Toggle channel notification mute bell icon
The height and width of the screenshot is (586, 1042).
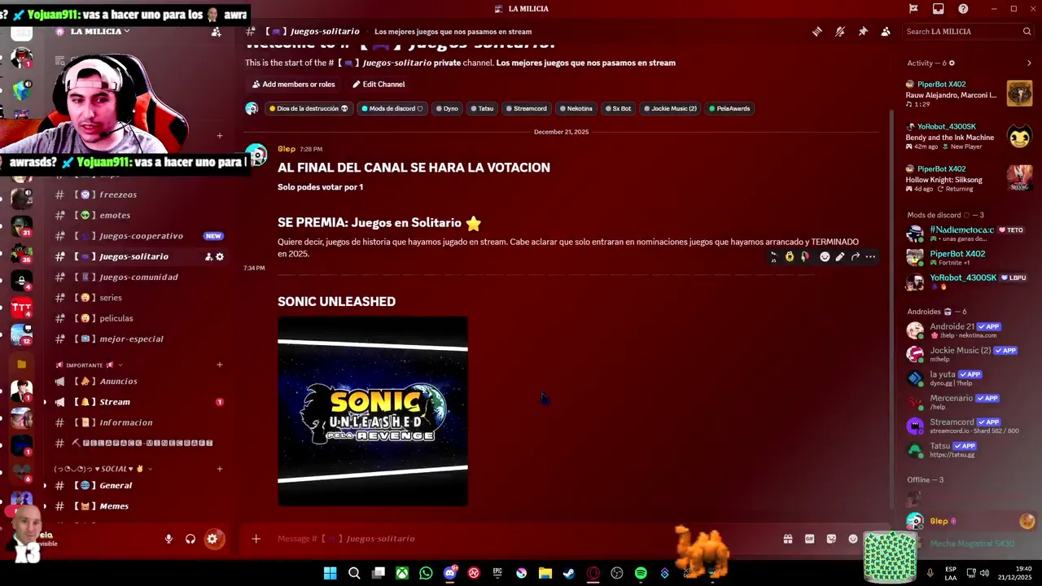click(840, 32)
